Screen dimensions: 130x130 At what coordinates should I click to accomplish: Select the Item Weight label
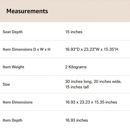(x=13, y=67)
